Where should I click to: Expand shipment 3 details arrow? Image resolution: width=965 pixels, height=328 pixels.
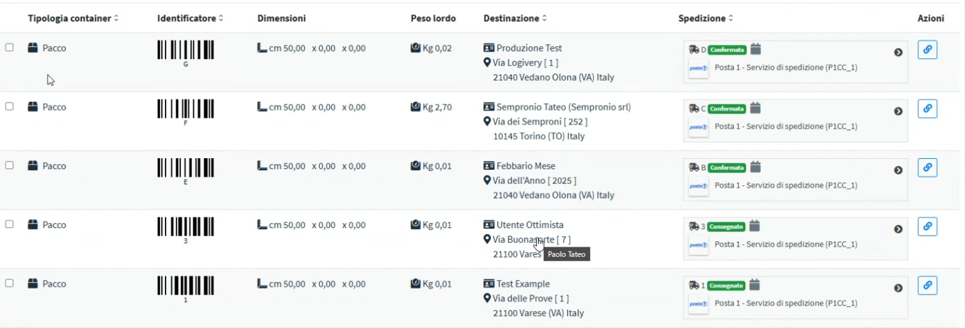(x=898, y=229)
